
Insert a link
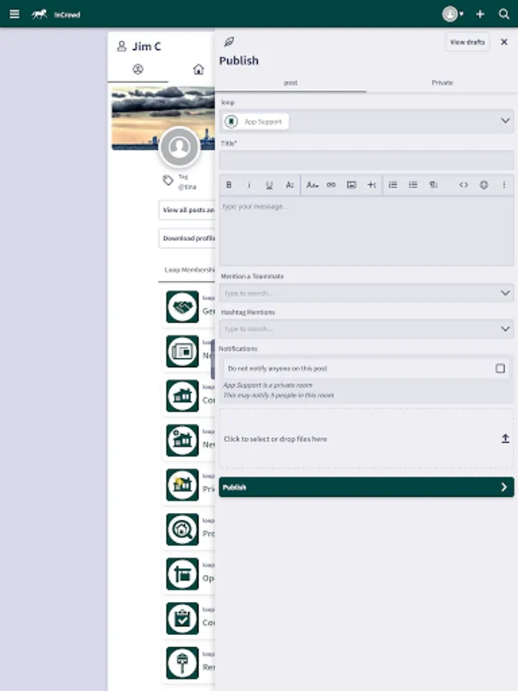332,185
